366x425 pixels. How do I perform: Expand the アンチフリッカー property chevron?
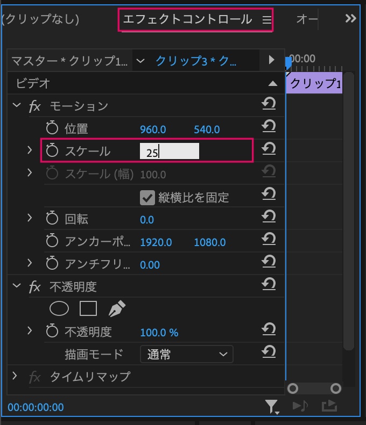click(x=30, y=262)
